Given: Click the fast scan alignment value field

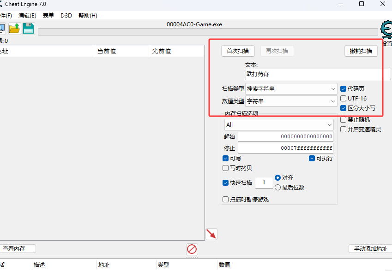Looking at the screenshot, I should pos(264,183).
